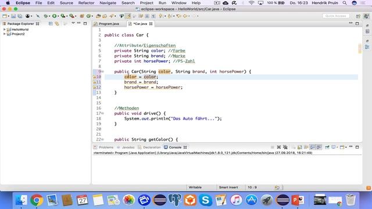The width and height of the screenshot is (372, 209).
Task: Open the Navigate menu
Action: pyautogui.click(x=108, y=3)
